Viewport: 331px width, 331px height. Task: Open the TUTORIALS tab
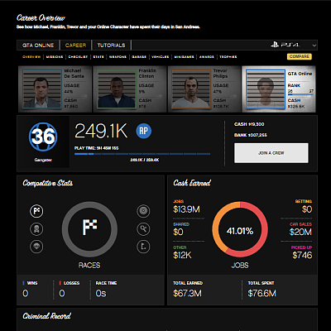(111, 46)
